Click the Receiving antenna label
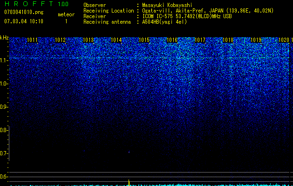Viewport: 293px width, 186px height. pyautogui.click(x=107, y=22)
